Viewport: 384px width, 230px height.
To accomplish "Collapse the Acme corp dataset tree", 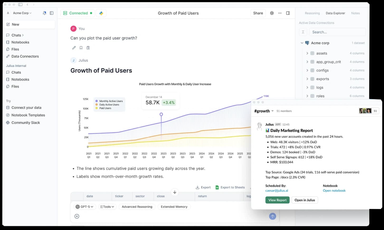I will (302, 43).
